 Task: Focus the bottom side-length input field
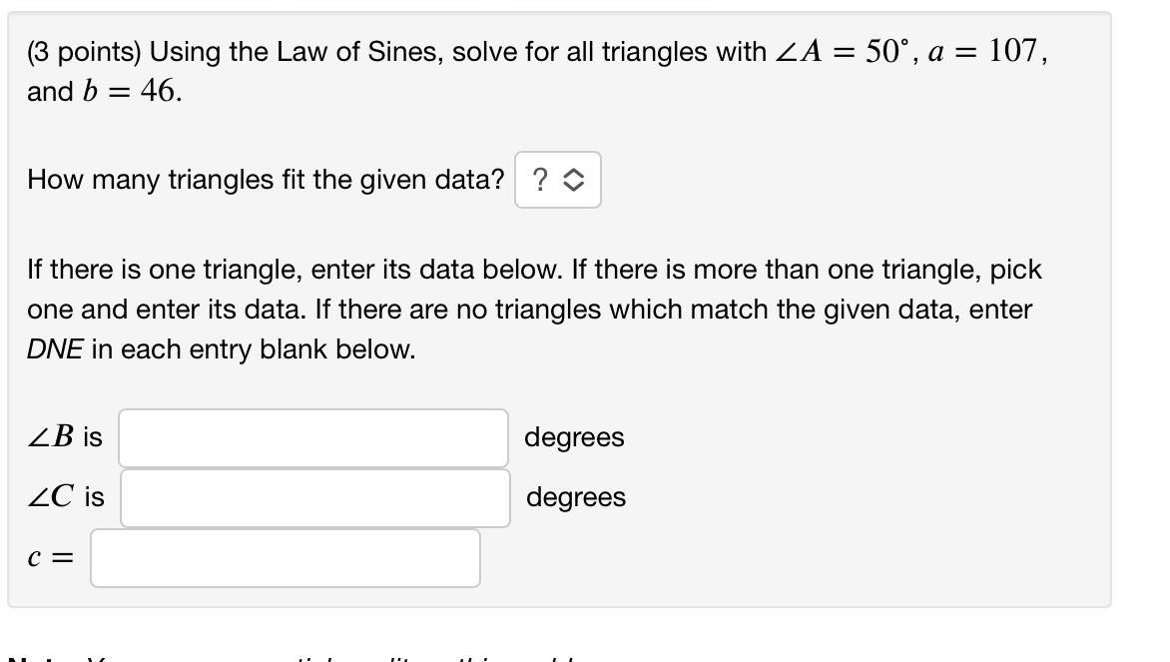pyautogui.click(x=285, y=557)
